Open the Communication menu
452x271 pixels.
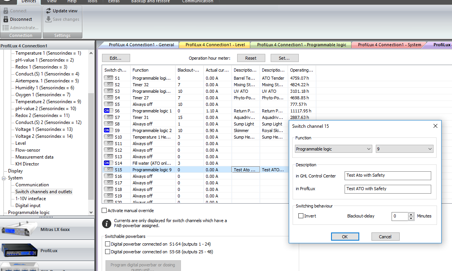tap(198, 2)
